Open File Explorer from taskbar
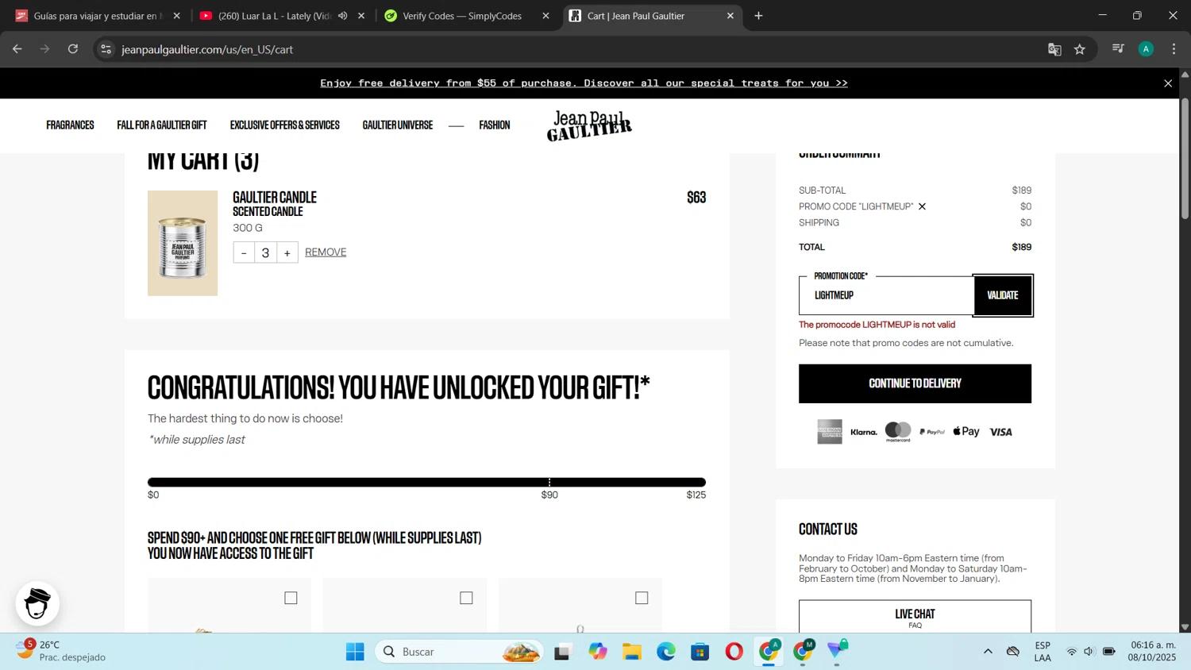Screen dimensions: 1191x670 tap(631, 652)
